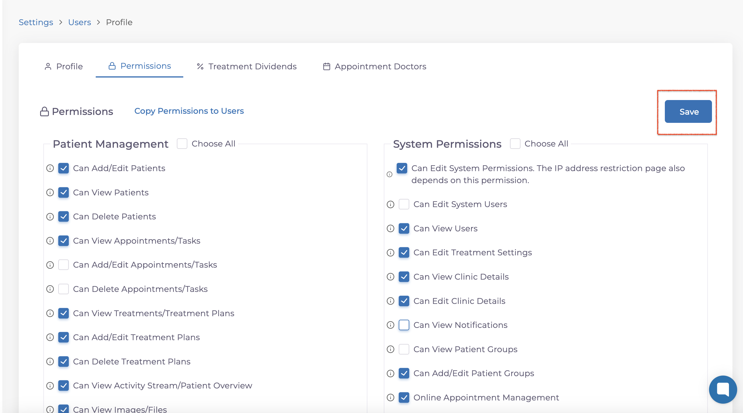Go to Users in breadcrumb

click(80, 22)
